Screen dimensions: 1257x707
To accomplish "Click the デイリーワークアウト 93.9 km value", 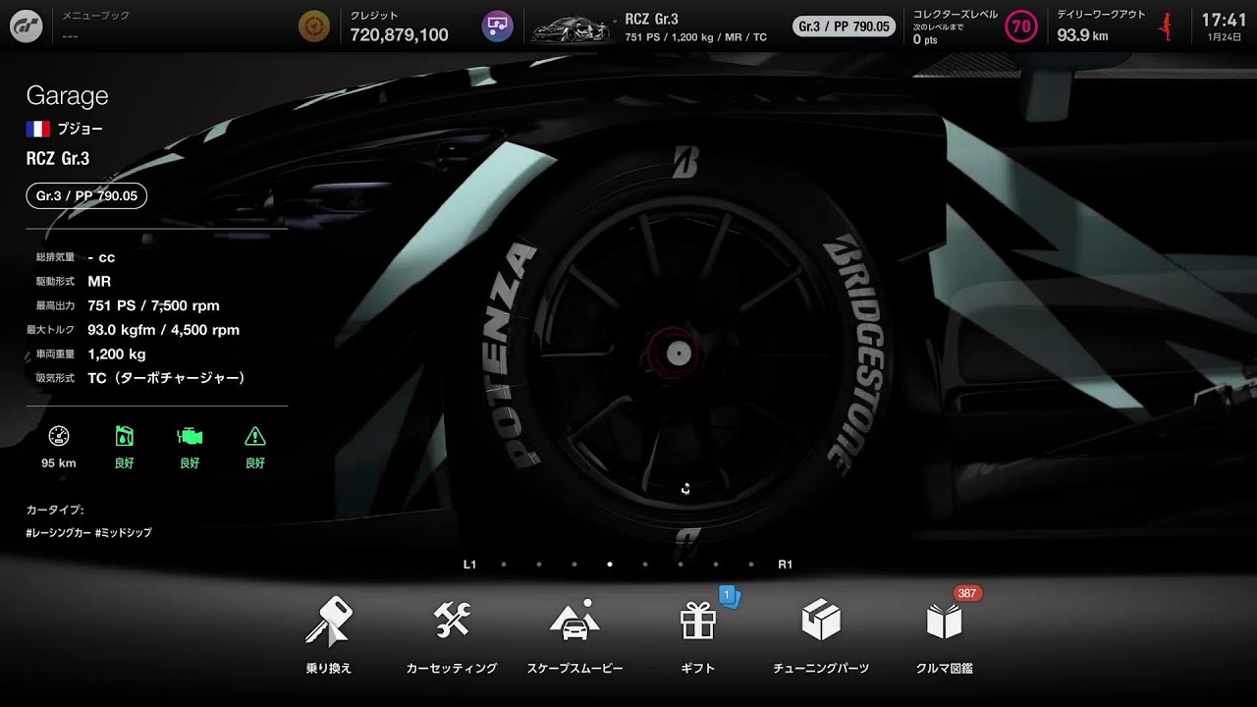I will (x=1082, y=35).
